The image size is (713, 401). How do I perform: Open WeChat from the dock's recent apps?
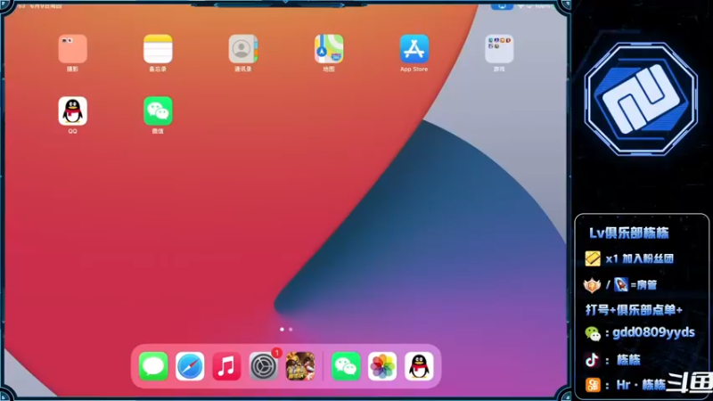point(346,366)
